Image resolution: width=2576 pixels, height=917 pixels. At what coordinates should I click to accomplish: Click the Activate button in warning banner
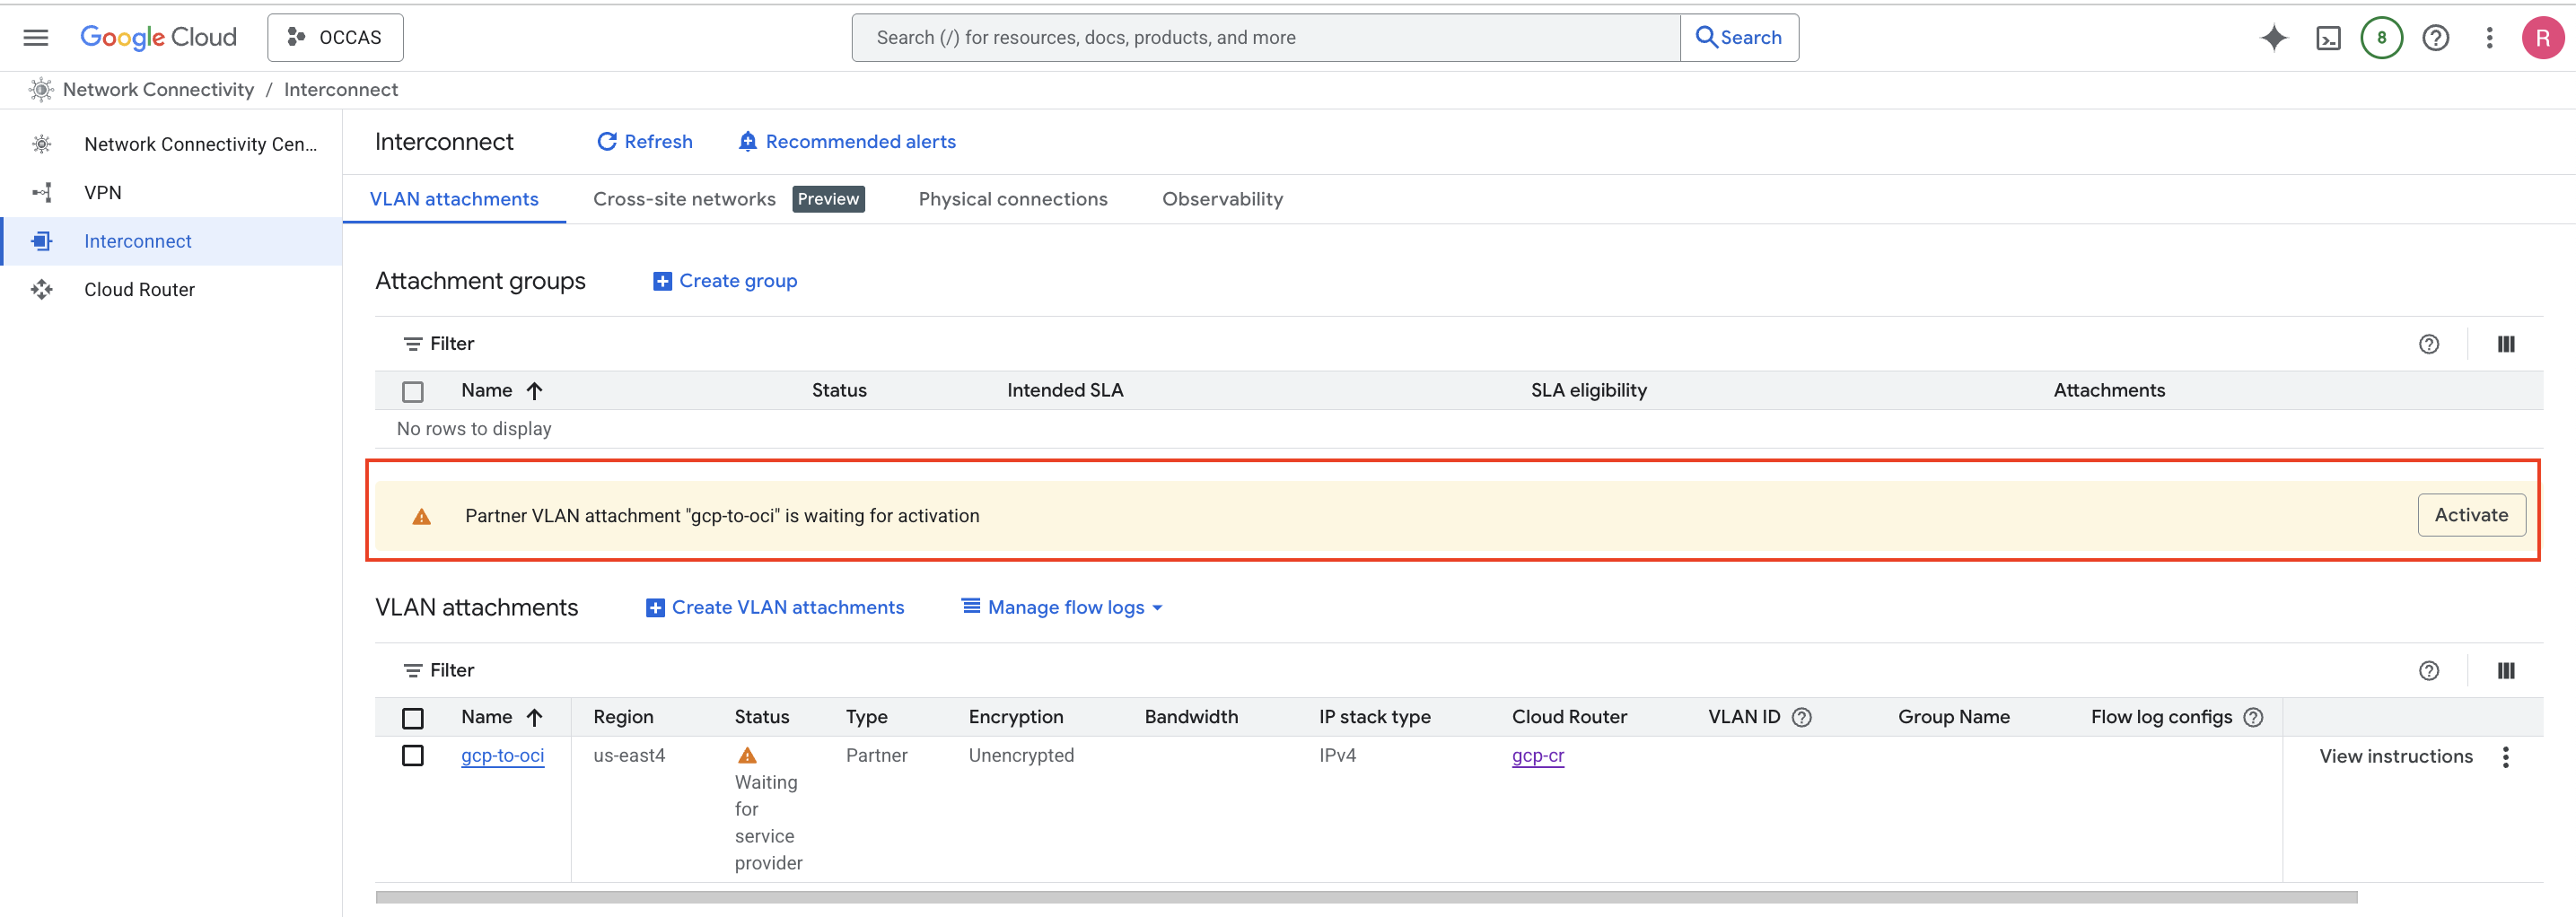tap(2470, 515)
